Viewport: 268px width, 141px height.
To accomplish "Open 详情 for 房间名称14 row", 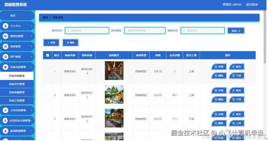I will [x=219, y=67].
